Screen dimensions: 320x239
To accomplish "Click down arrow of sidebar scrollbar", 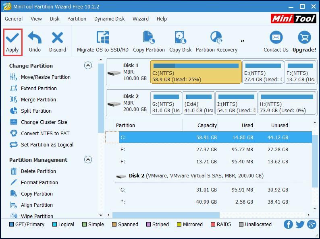I will tap(101, 215).
